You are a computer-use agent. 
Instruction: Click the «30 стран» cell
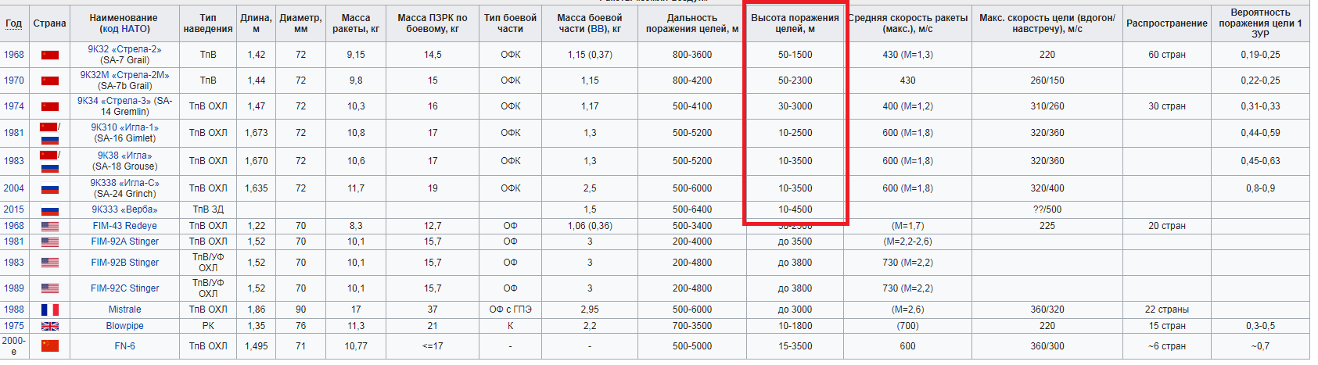(x=1166, y=106)
